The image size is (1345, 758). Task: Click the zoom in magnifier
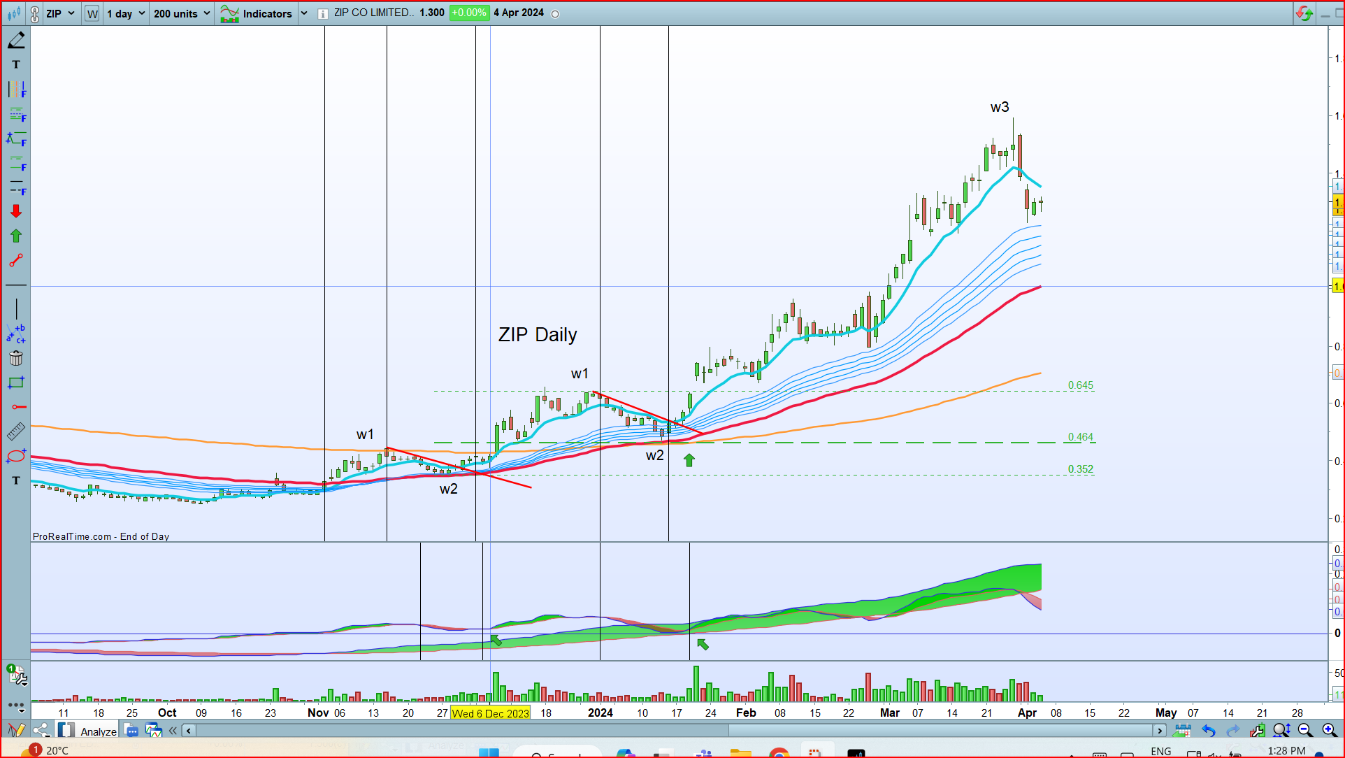[x=1330, y=731]
